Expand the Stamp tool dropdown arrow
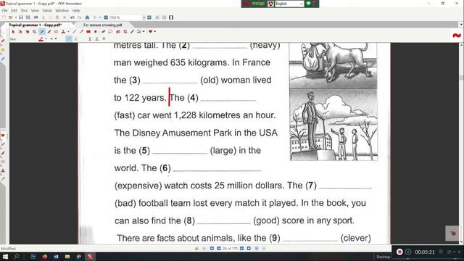464x261 pixels. point(68,32)
